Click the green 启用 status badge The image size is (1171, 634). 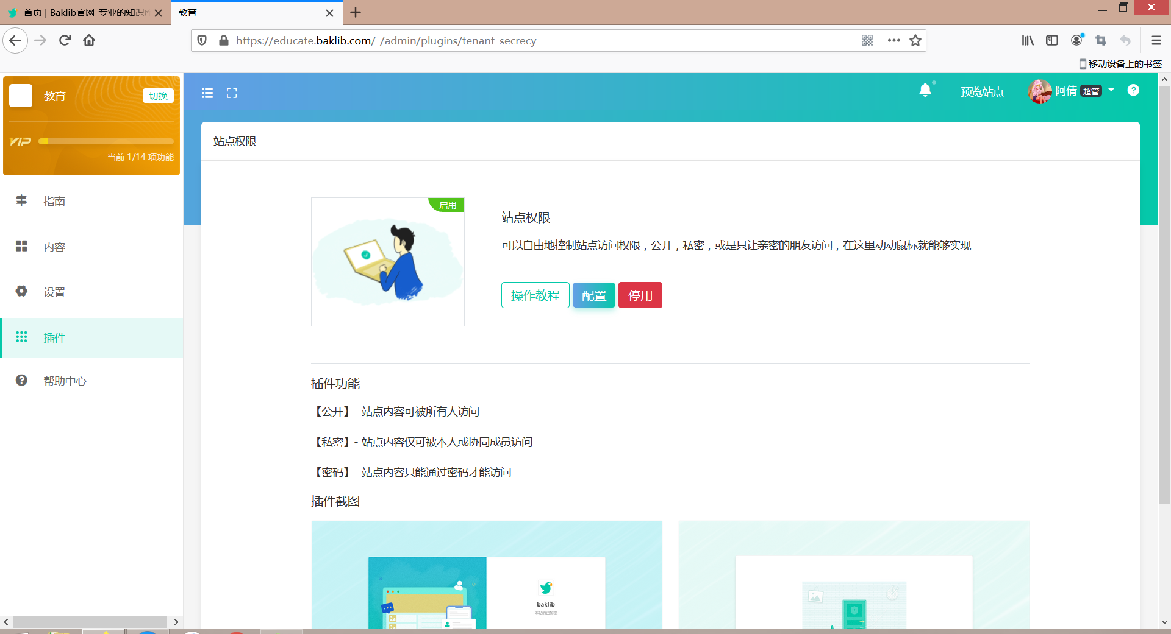[x=447, y=205]
